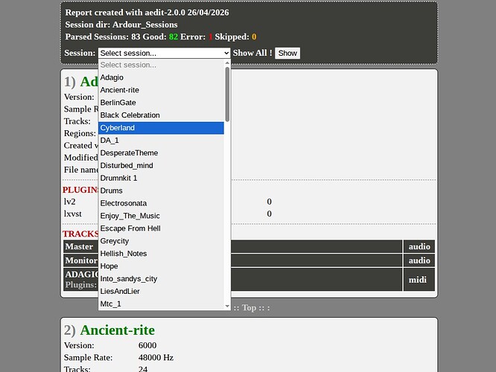Click the Good count 82 in header
The width and height of the screenshot is (496, 372).
coord(174,37)
